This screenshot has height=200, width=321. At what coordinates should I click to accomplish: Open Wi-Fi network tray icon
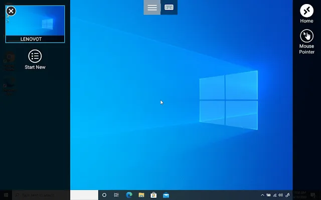275,195
